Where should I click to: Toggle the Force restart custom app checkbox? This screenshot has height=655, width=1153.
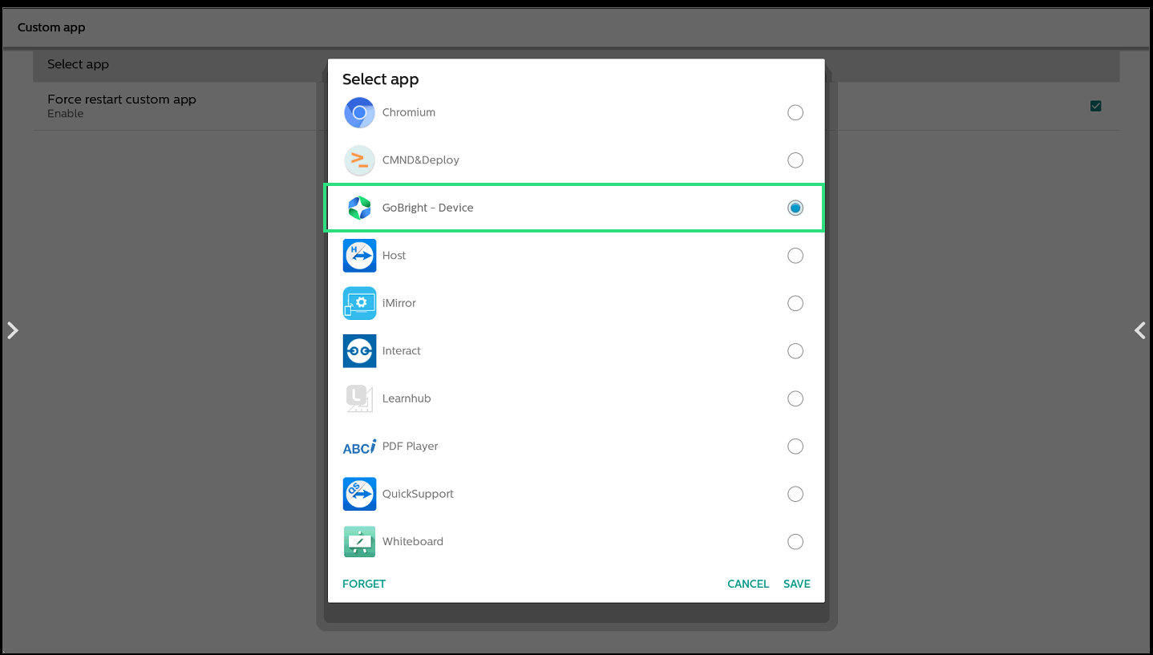tap(1095, 106)
